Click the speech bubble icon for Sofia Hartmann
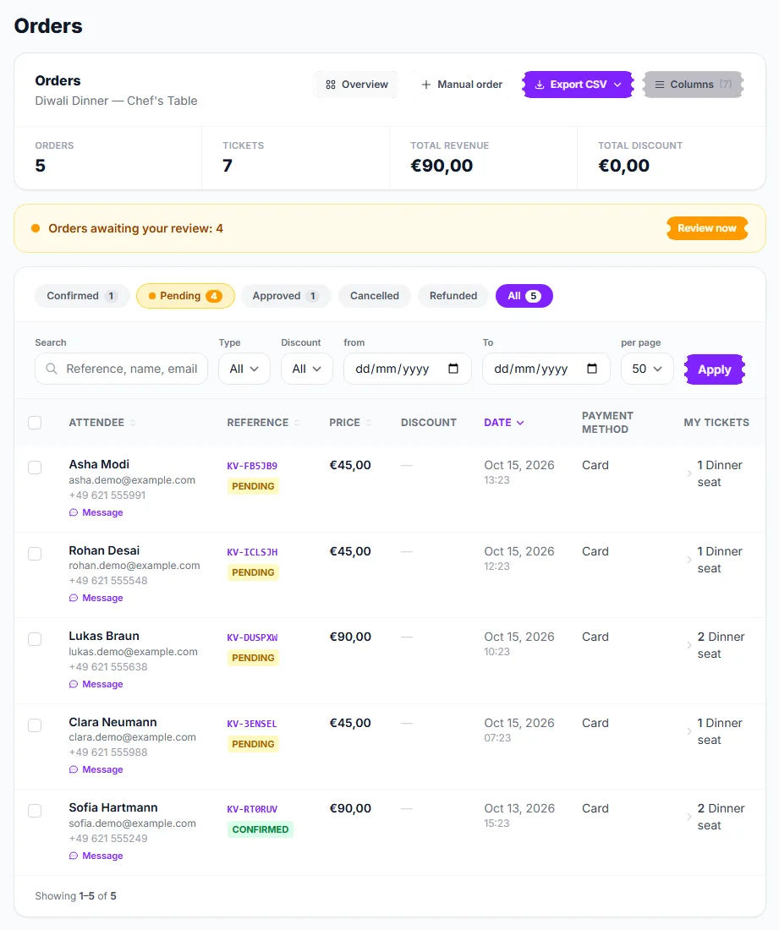Image resolution: width=779 pixels, height=930 pixels. (x=74, y=856)
